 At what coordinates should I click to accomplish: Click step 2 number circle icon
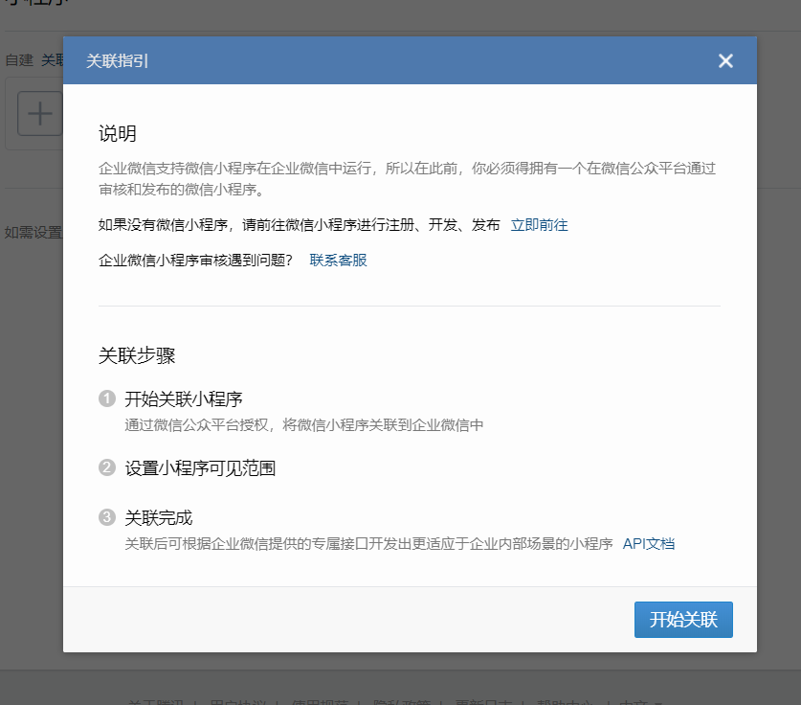click(x=107, y=467)
